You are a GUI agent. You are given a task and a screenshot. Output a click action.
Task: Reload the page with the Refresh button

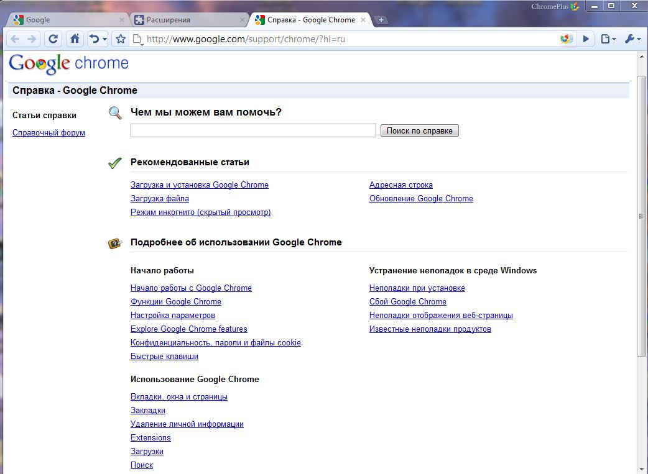tap(53, 39)
